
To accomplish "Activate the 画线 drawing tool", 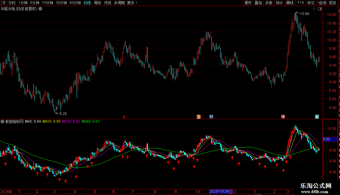I will point(290,3).
